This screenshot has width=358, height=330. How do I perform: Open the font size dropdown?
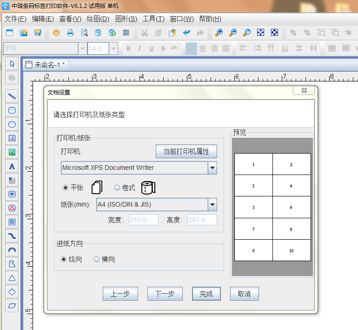tap(114, 48)
